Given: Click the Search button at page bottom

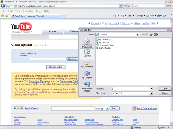Looking at the screenshot, I should point(114,109).
